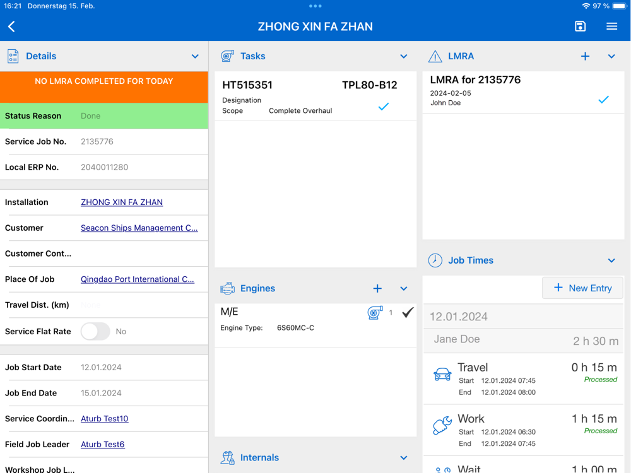Tap the 12.01.2024 job times date header
Image resolution: width=631 pixels, height=473 pixels.
[523, 316]
